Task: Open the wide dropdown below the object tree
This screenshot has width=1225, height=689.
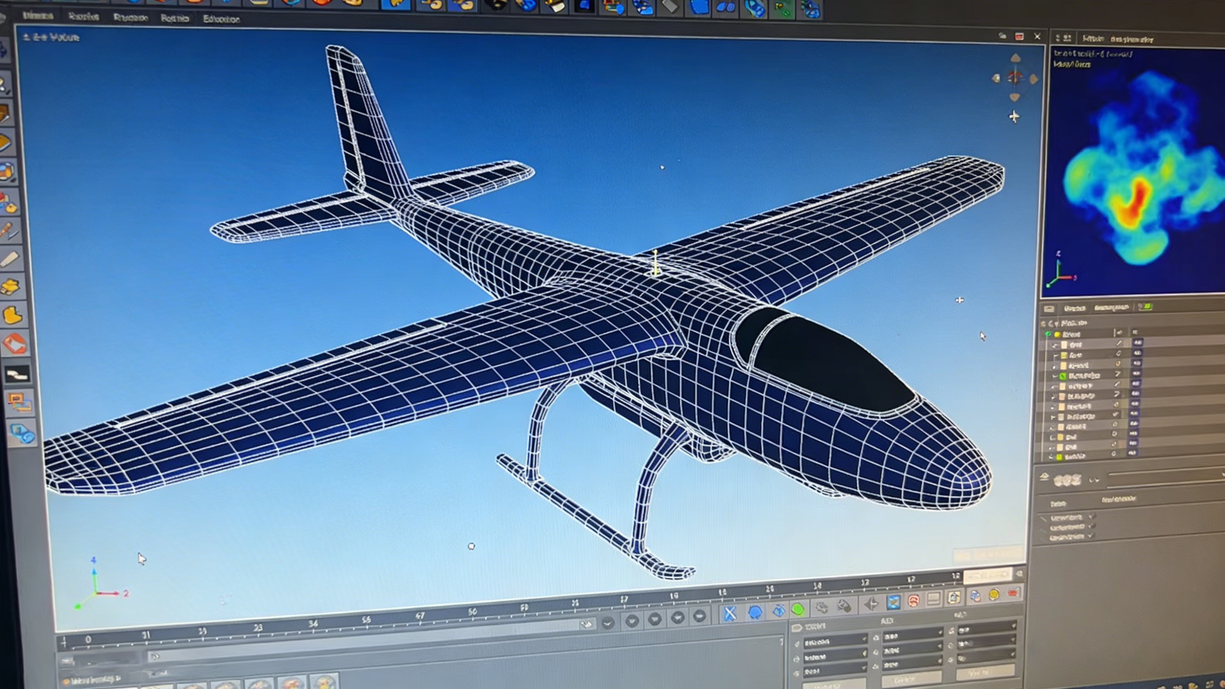Action: [1164, 478]
